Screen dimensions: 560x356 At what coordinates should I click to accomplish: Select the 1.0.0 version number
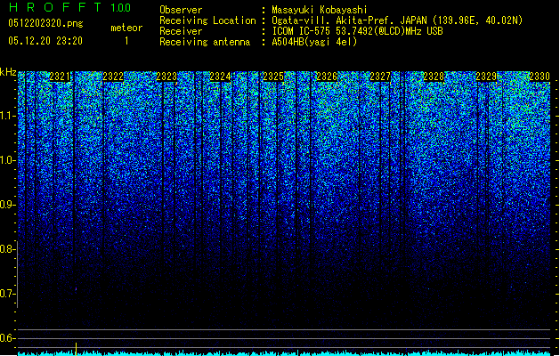[x=121, y=8]
